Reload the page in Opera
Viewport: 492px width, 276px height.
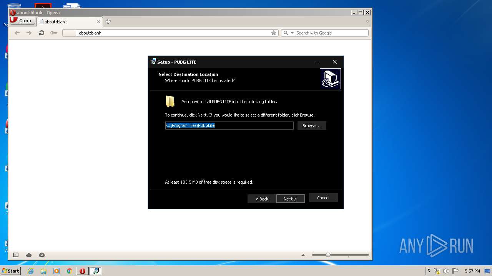click(x=41, y=33)
